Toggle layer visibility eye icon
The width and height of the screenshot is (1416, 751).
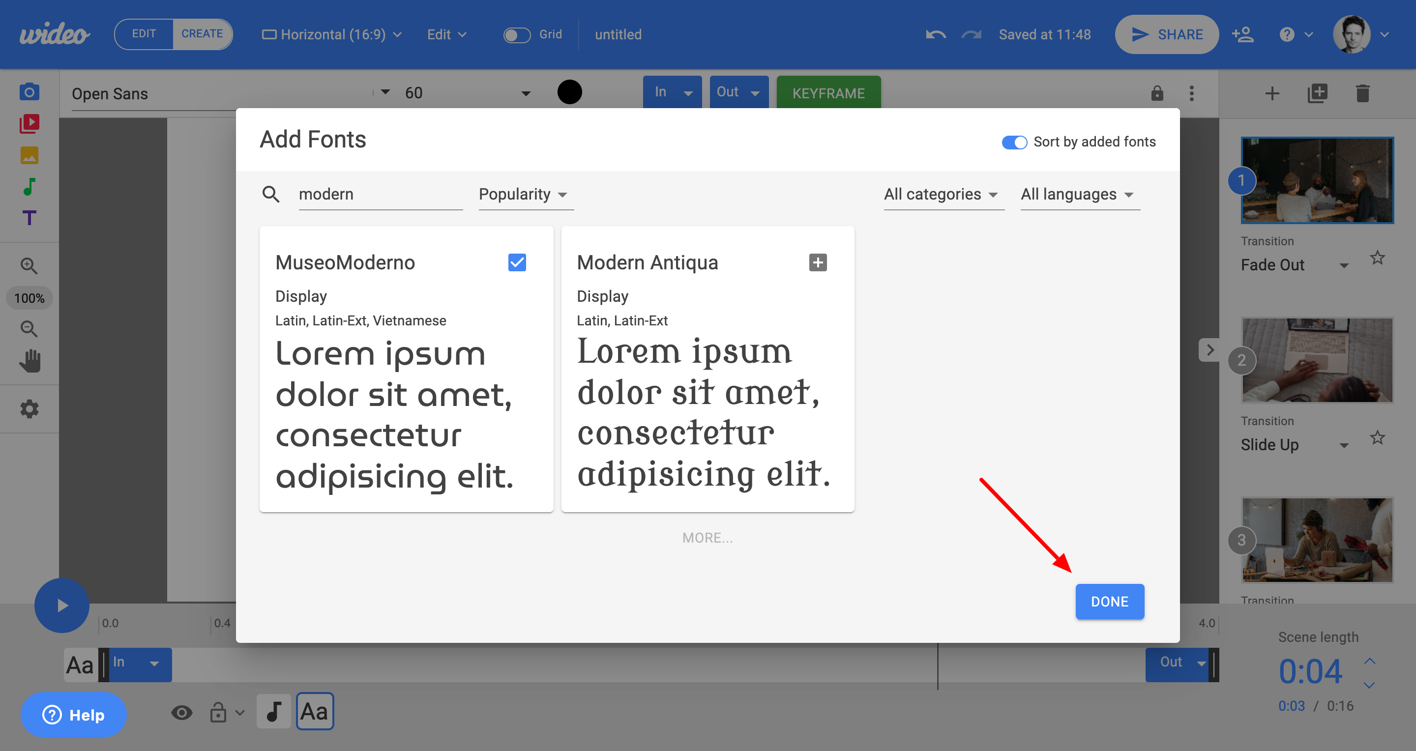coord(181,713)
